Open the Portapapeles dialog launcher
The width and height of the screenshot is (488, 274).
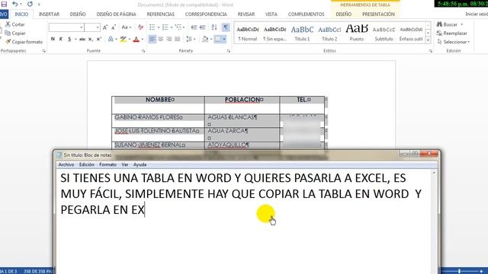click(44, 51)
